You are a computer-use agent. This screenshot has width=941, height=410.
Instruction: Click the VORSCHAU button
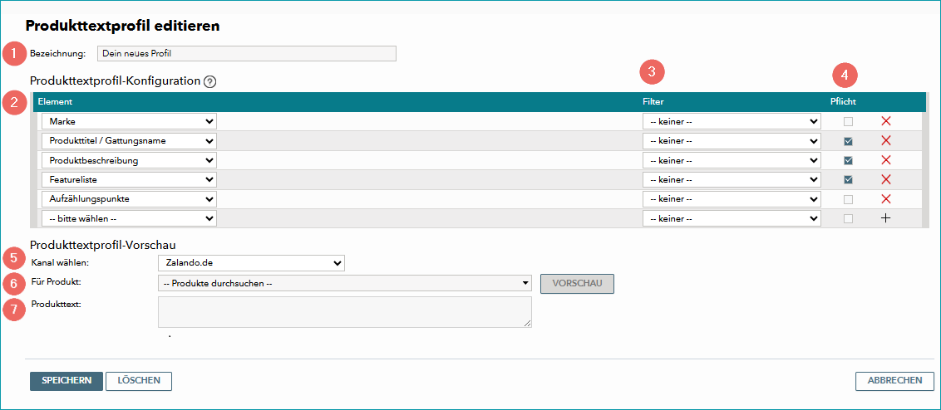578,284
